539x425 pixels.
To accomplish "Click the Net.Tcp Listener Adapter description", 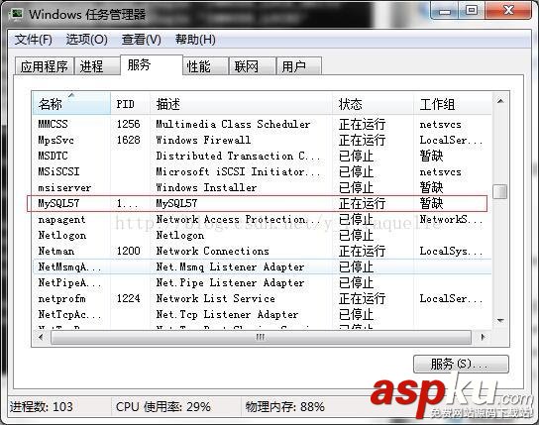I will pyautogui.click(x=227, y=314).
